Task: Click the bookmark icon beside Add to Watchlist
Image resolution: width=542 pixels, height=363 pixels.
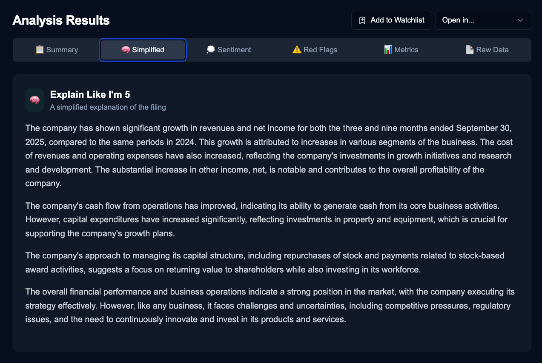Action: coord(362,20)
